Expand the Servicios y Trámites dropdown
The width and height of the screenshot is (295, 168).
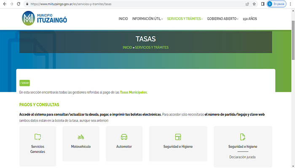click(185, 19)
